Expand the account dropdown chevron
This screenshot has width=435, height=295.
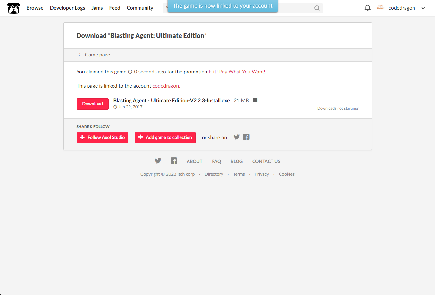point(423,8)
